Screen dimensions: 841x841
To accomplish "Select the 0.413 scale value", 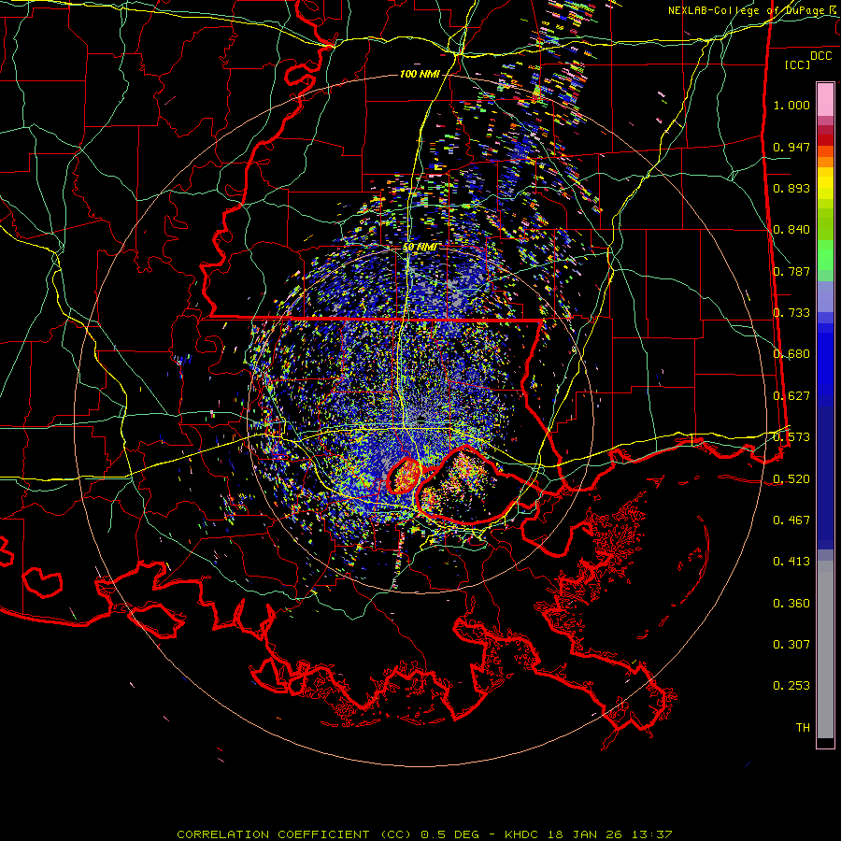I will tap(791, 562).
